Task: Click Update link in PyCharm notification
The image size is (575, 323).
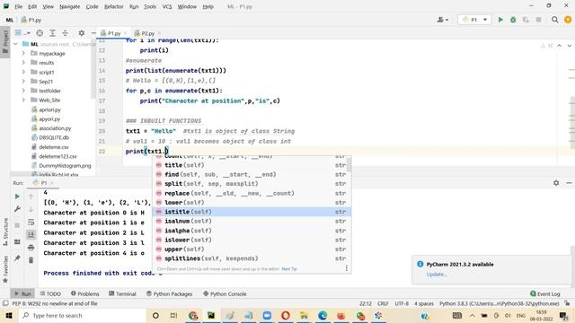Action: [437, 274]
